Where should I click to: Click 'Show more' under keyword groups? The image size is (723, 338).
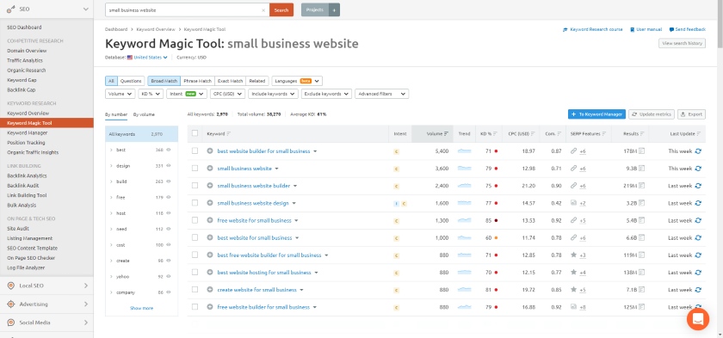point(141,308)
